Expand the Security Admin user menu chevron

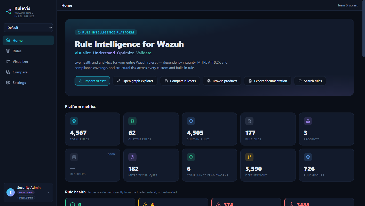[x=48, y=192]
